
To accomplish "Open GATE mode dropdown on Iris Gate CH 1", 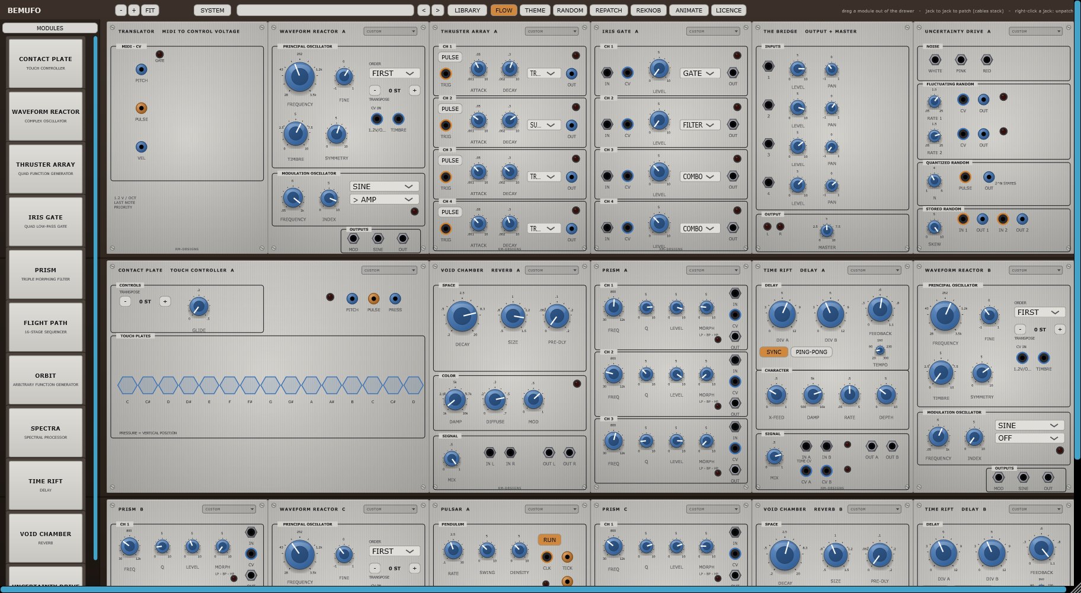I will [x=700, y=73].
